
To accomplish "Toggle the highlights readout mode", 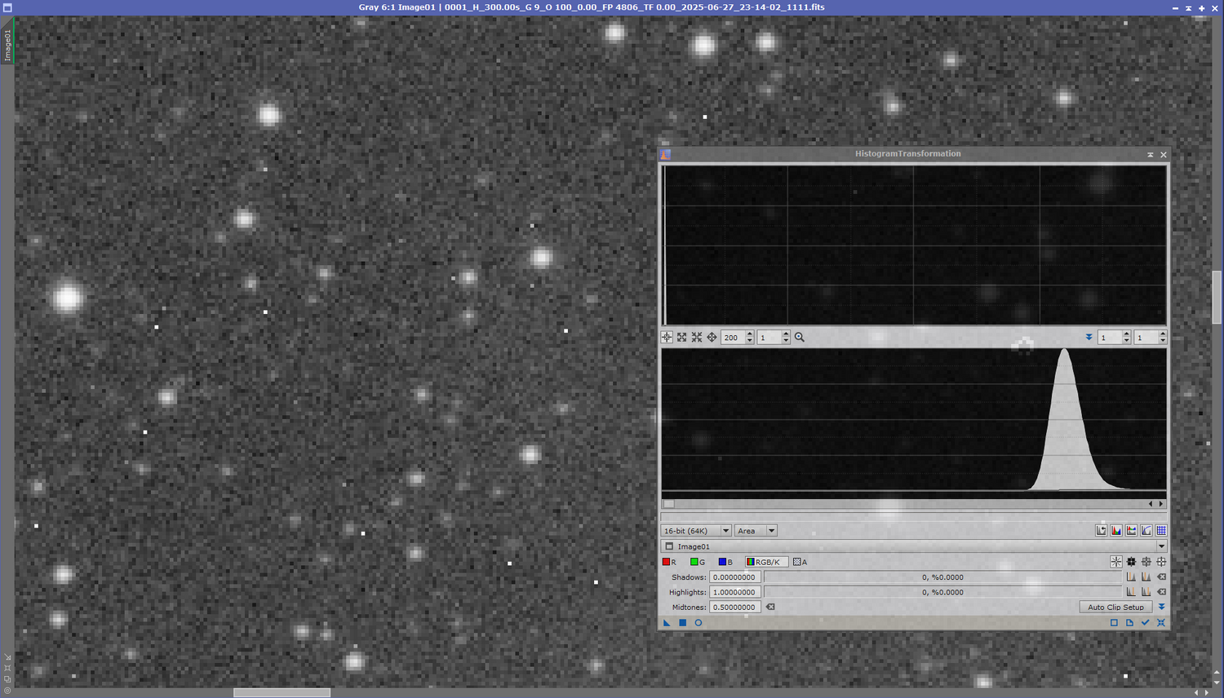I will [1161, 562].
